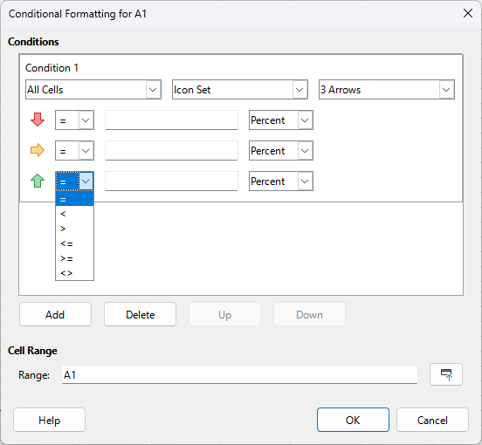
Task: Select '<=' option in open list
Action: [74, 243]
